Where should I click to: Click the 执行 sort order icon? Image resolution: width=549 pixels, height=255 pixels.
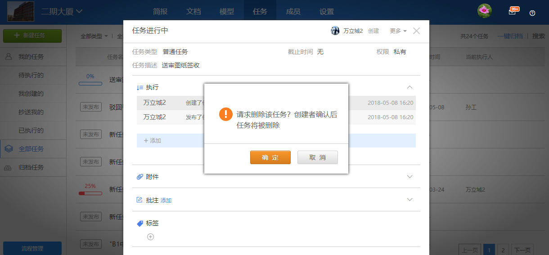[139, 87]
